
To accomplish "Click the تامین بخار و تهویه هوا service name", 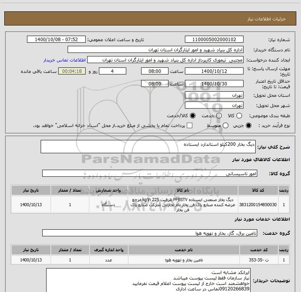I will [184, 260].
